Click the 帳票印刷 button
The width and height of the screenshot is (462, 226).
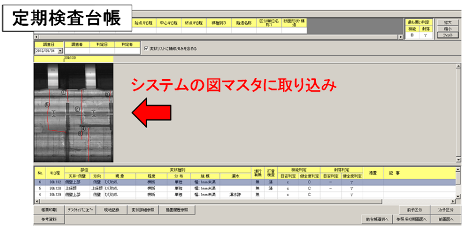coord(49,210)
